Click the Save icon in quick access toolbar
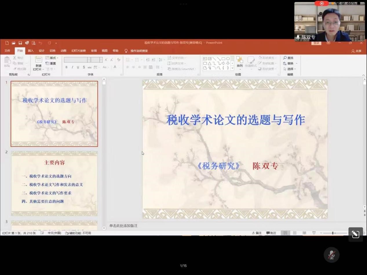The height and width of the screenshot is (275, 367). coord(20,43)
